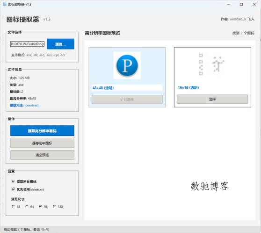
Task: Click the author text wendao_lx
Action: [x=238, y=19]
